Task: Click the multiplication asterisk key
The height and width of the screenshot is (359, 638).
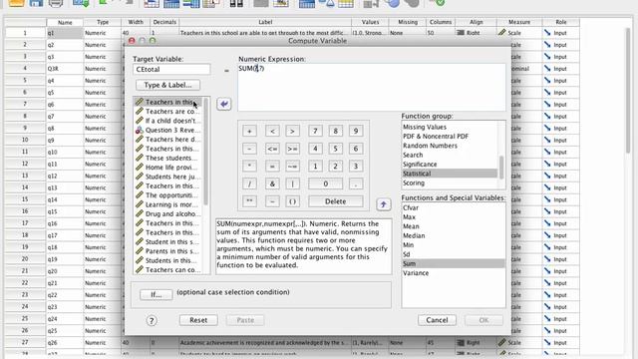Action: pyautogui.click(x=249, y=167)
